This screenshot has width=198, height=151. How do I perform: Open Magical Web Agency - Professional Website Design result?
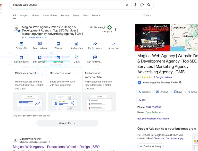pyautogui.click(x=58, y=147)
